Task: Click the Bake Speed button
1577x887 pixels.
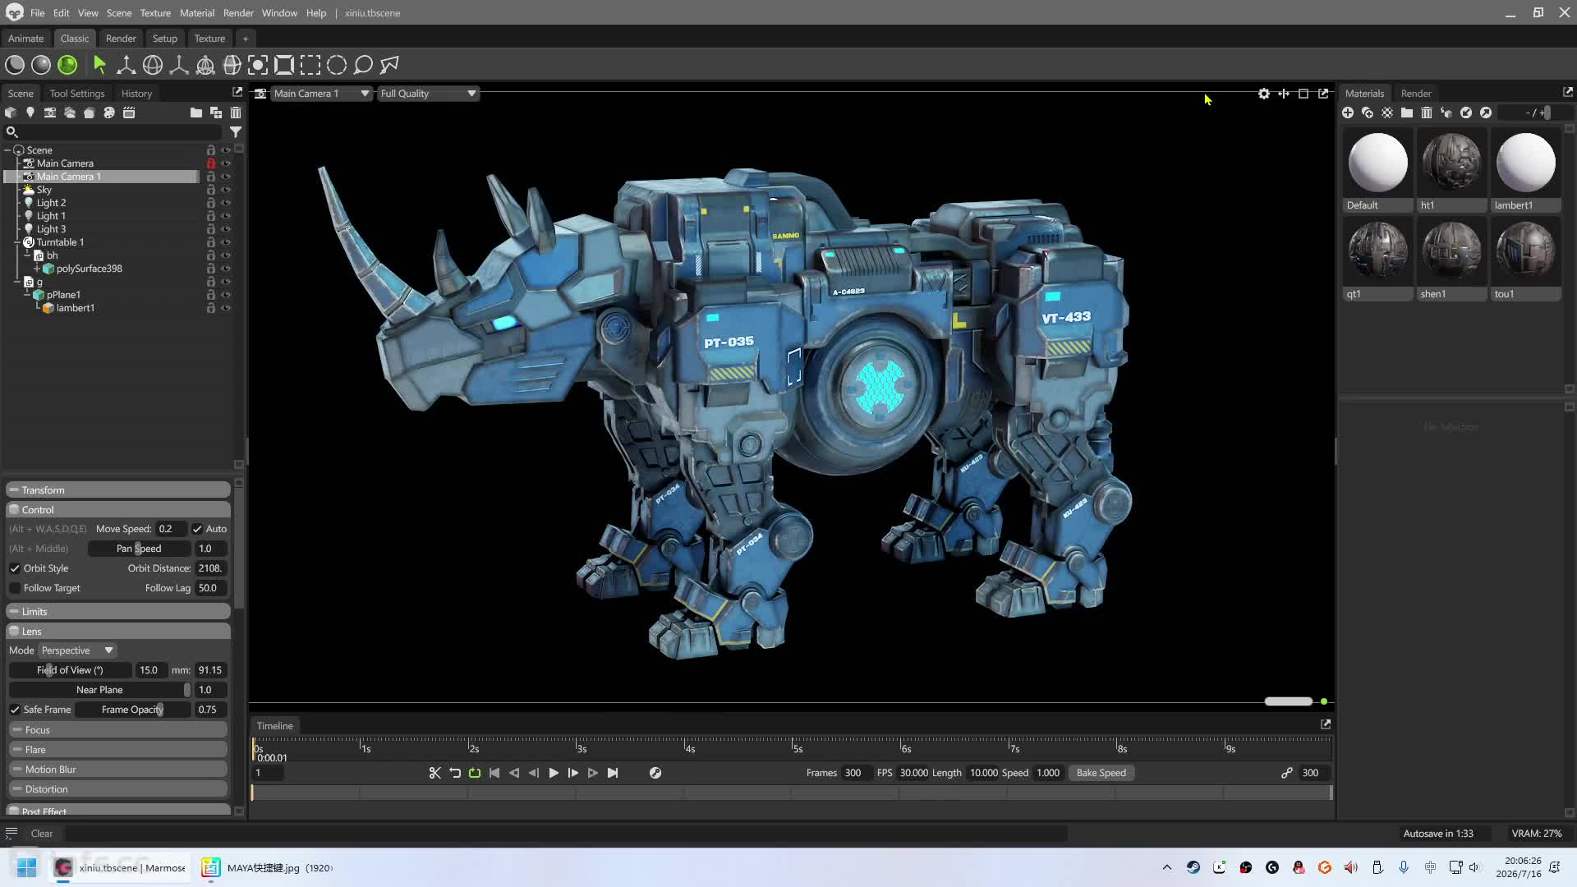Action: (x=1101, y=773)
